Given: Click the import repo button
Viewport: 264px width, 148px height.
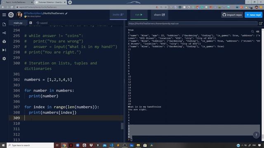Looking at the screenshot, I should [232, 15].
